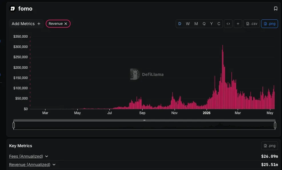Remove the Revenue metric chip
Image resolution: width=282 pixels, height=170 pixels.
(66, 24)
